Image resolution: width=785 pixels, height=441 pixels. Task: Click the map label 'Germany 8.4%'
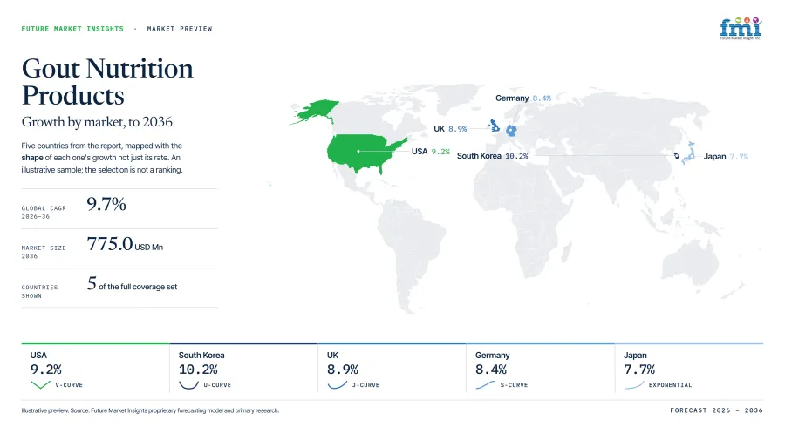[523, 98]
